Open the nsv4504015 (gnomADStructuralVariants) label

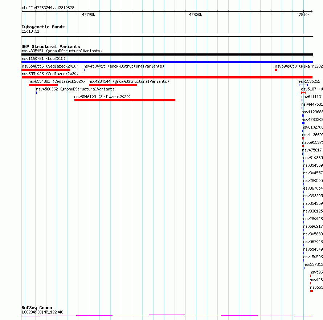(124, 66)
